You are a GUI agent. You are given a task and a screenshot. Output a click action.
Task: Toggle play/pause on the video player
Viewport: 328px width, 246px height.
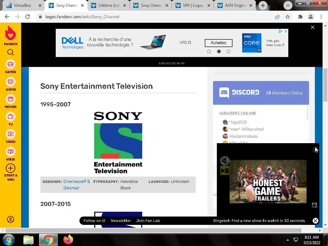pyautogui.click(x=225, y=171)
